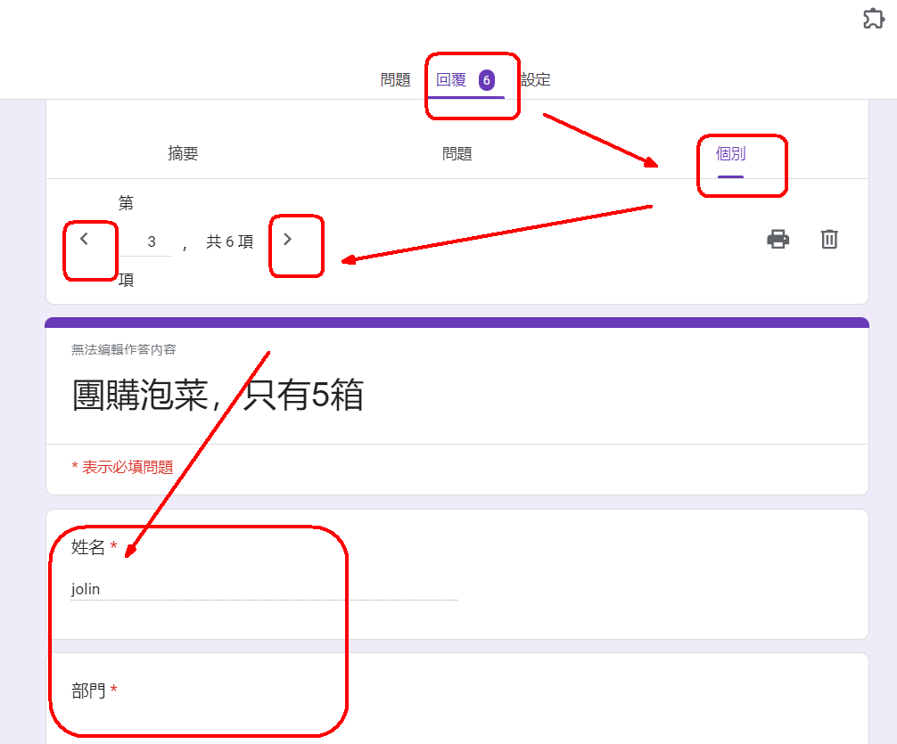Viewport: 897px width, 744px height.
Task: Click the 無法編輯作答內容 notice text
Action: click(124, 350)
